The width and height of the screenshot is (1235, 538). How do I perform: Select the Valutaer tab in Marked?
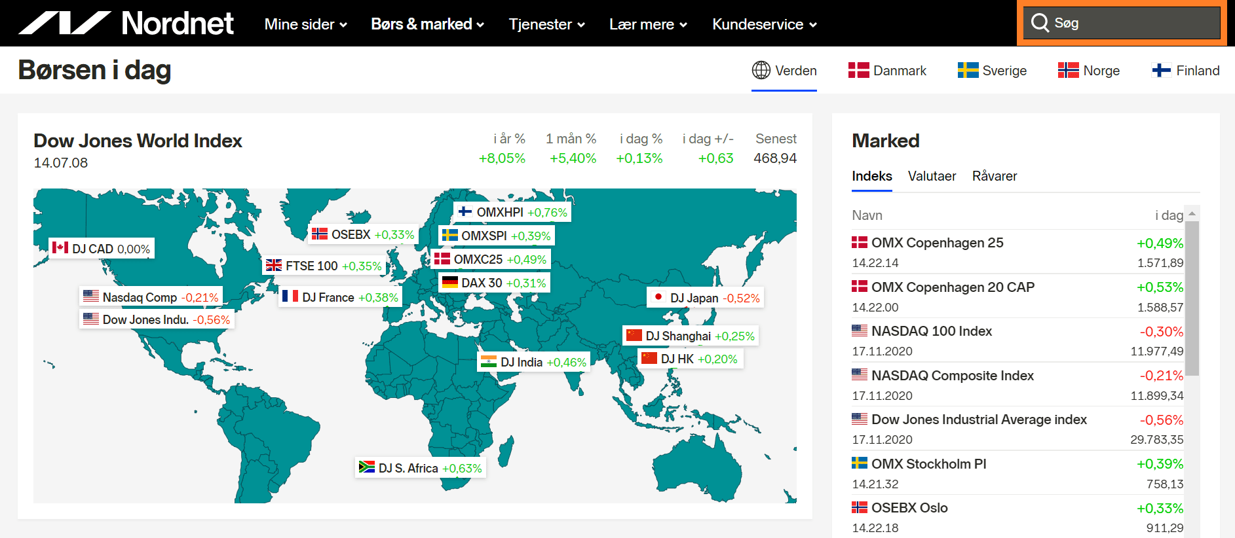click(932, 176)
